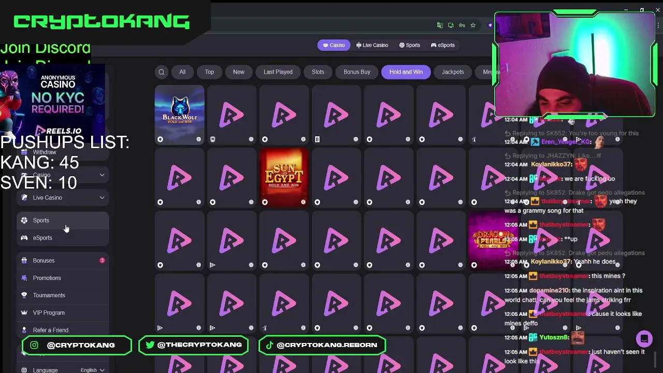
Task: Bookmark this page with the star icon
Action: (x=473, y=25)
